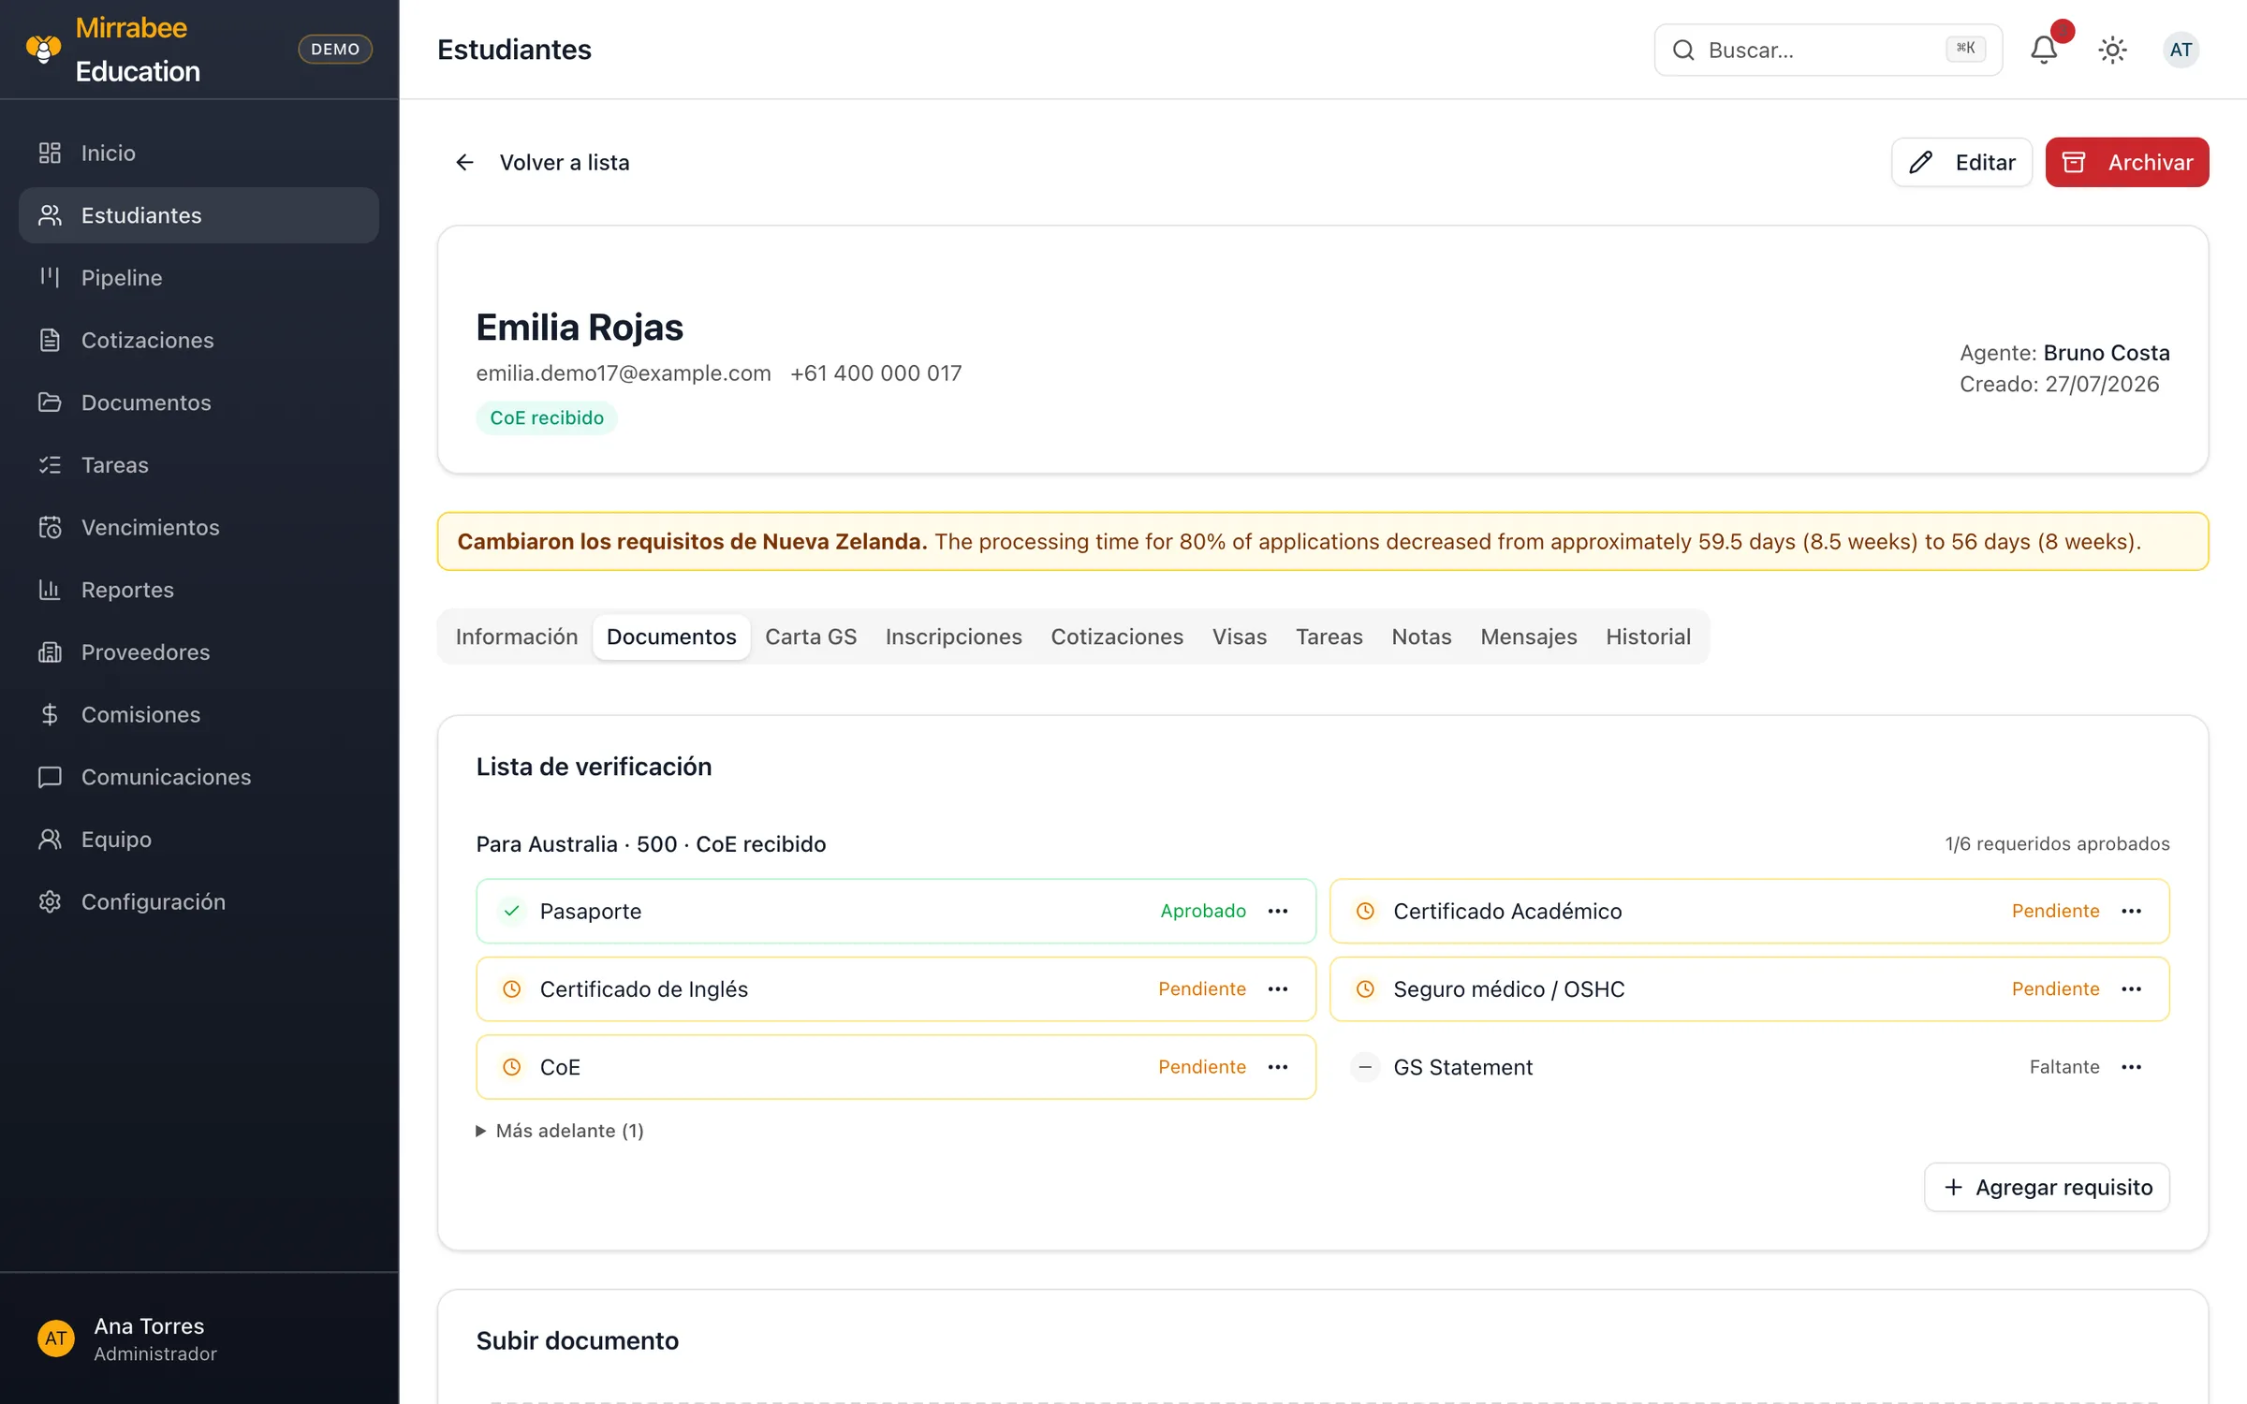2247x1404 pixels.
Task: Click the Editar button
Action: (x=1962, y=162)
